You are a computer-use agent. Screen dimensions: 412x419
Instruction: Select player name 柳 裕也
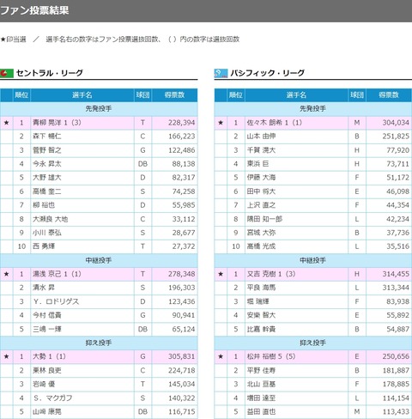[44, 205]
